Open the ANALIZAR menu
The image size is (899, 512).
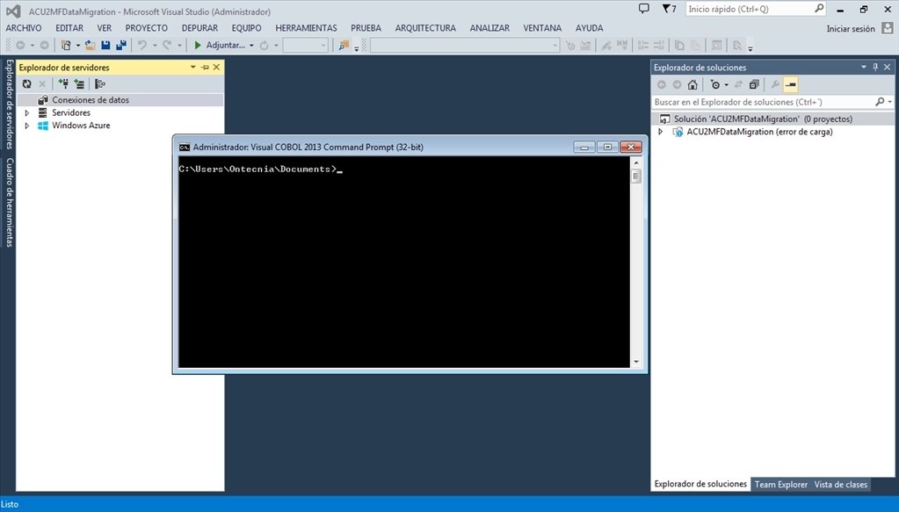coord(489,28)
